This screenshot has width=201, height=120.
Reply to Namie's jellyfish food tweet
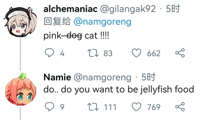(49, 107)
